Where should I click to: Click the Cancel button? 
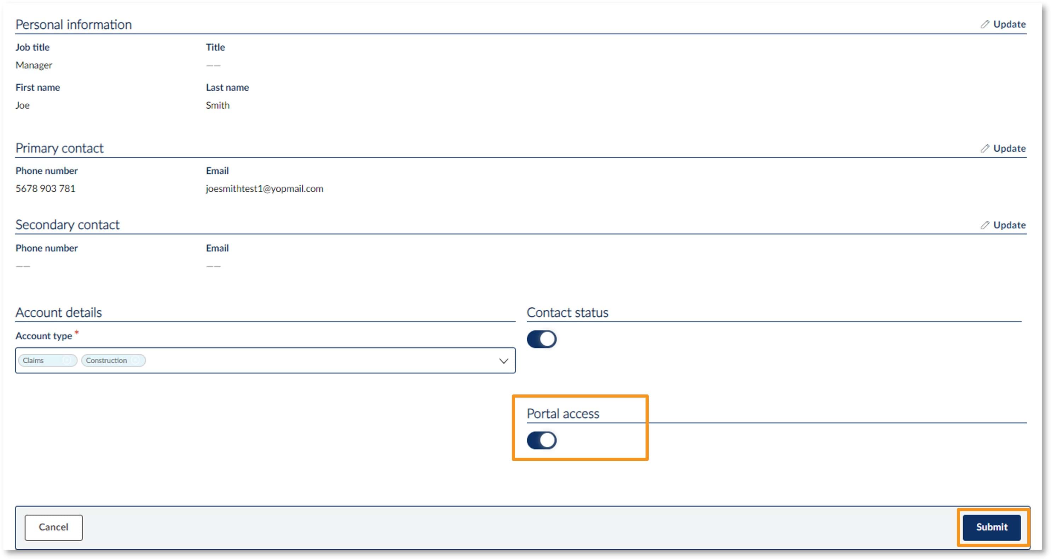tap(53, 527)
